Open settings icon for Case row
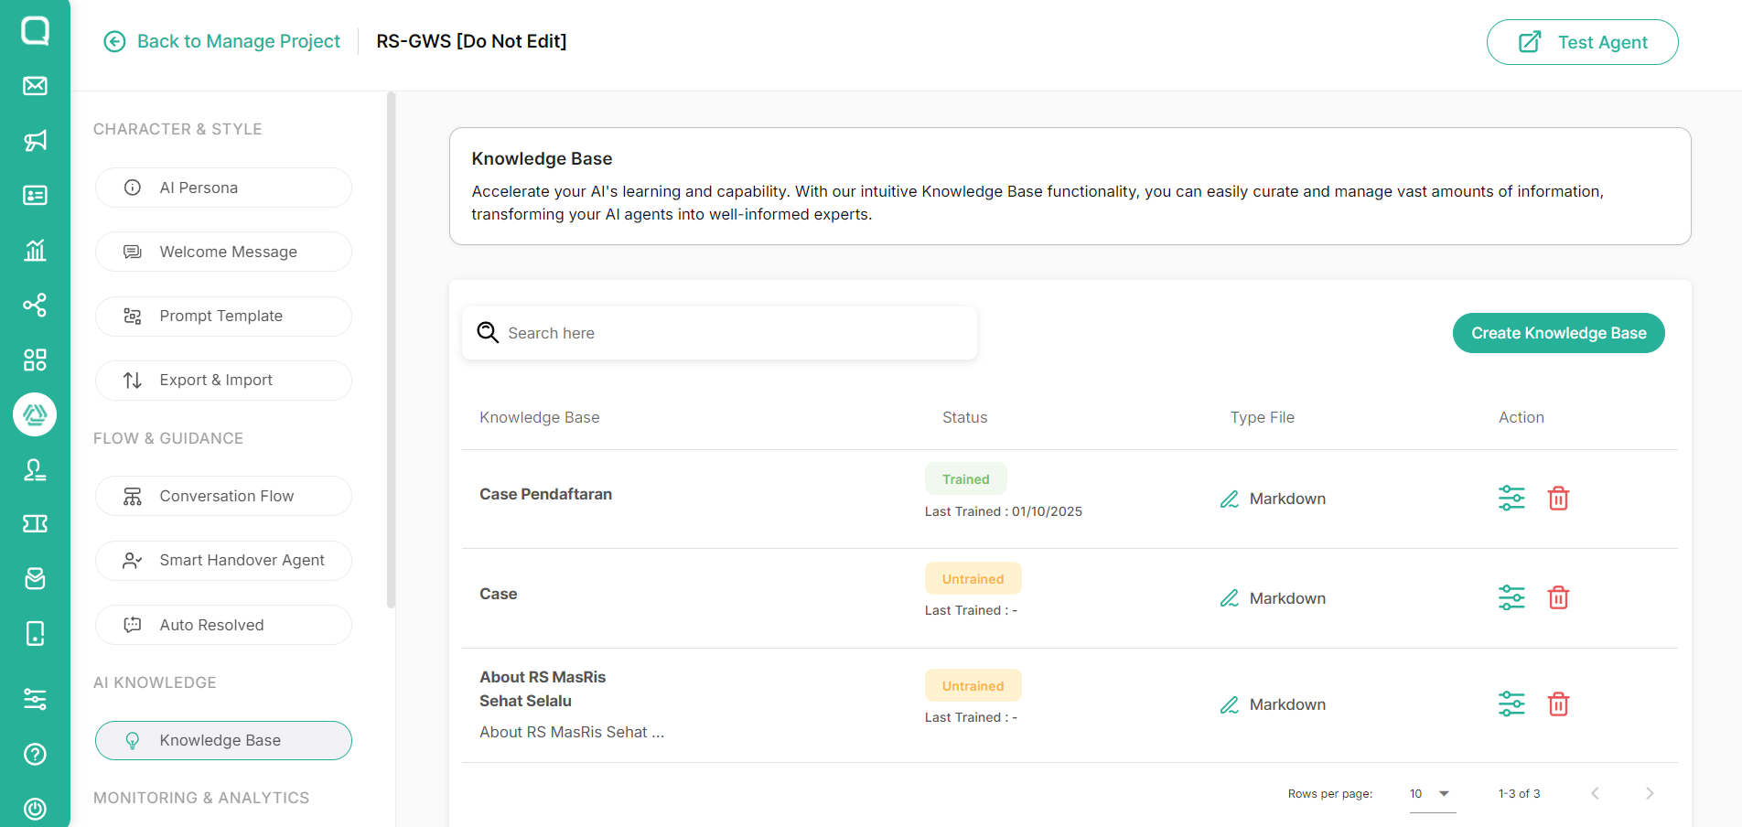1742x827 pixels. pos(1511,598)
